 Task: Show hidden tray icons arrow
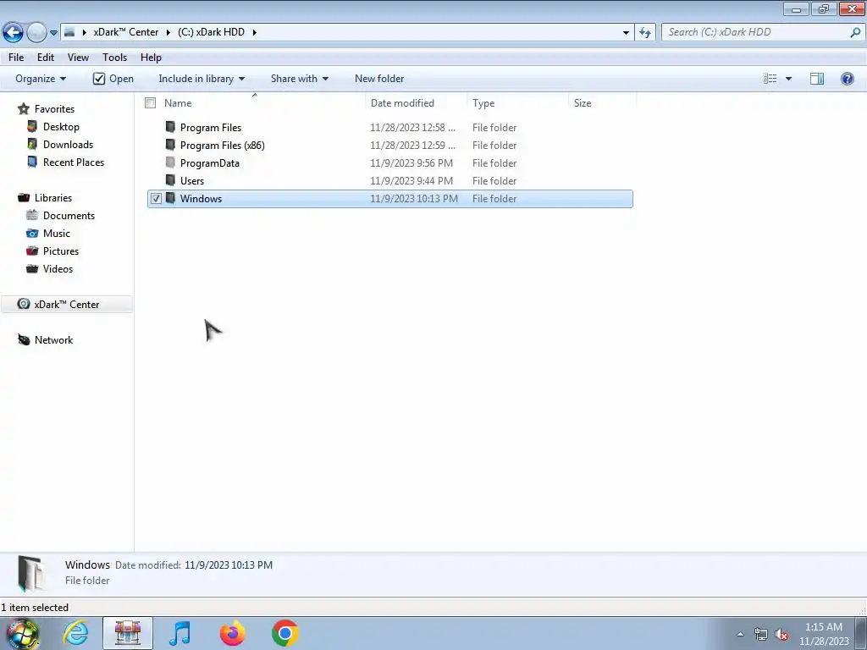pos(740,635)
